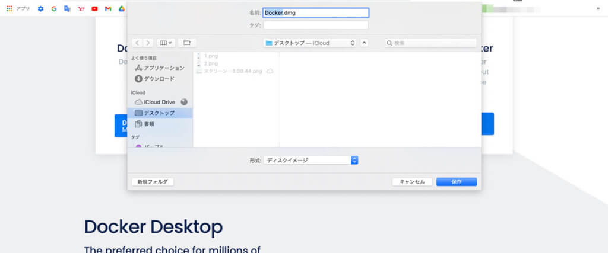The image size is (608, 253).
Task: Open the 形式 ディスクイメージ format dropdown
Action: click(311, 160)
